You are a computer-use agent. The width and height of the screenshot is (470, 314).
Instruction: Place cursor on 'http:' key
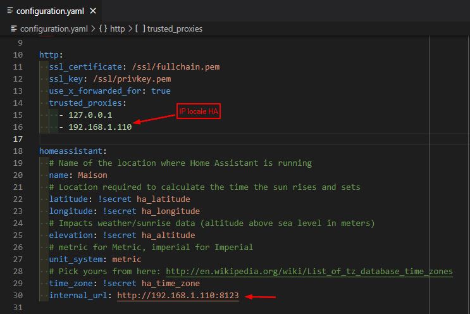click(51, 55)
